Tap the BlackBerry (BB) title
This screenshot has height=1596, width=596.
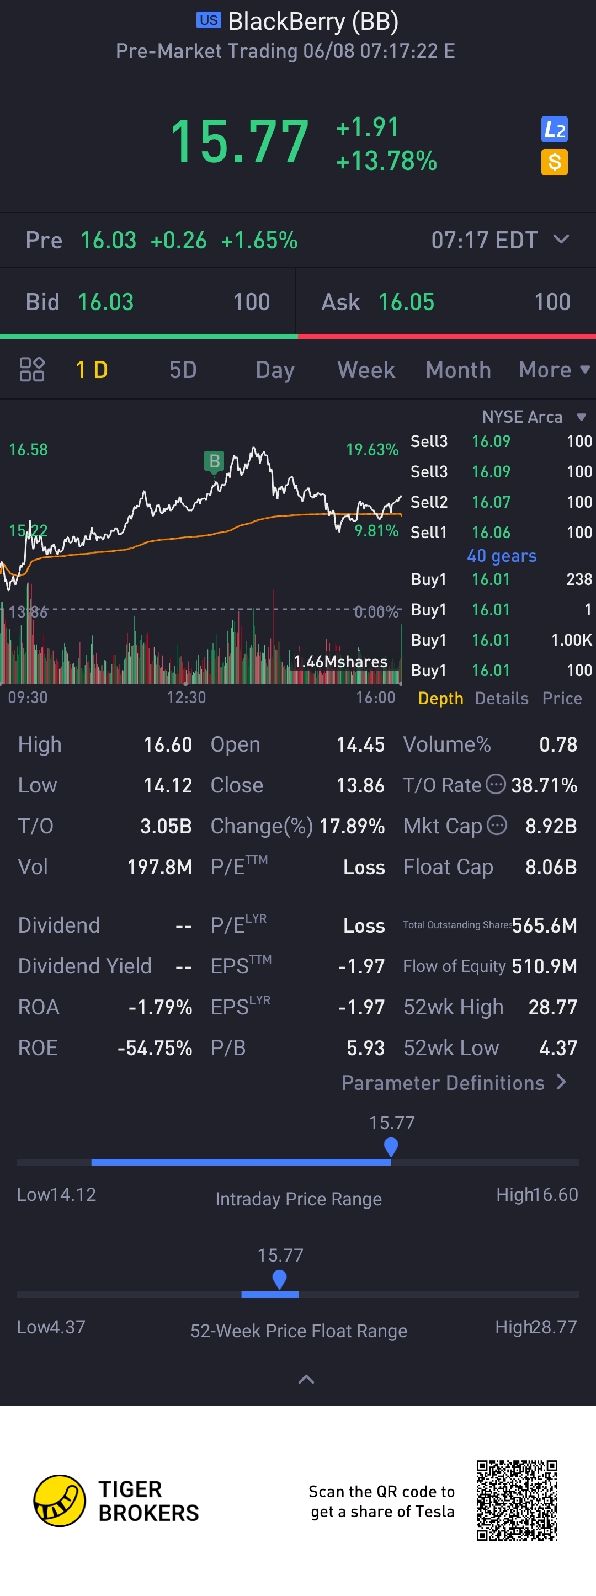(x=313, y=22)
